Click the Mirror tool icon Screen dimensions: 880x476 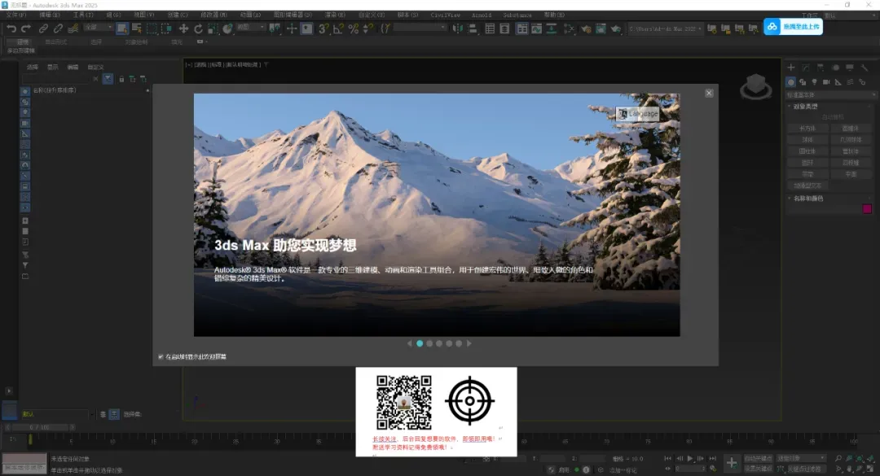point(457,28)
